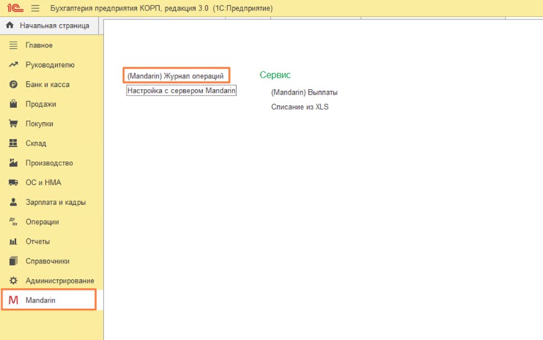Click the Склад grid icon

(13, 143)
